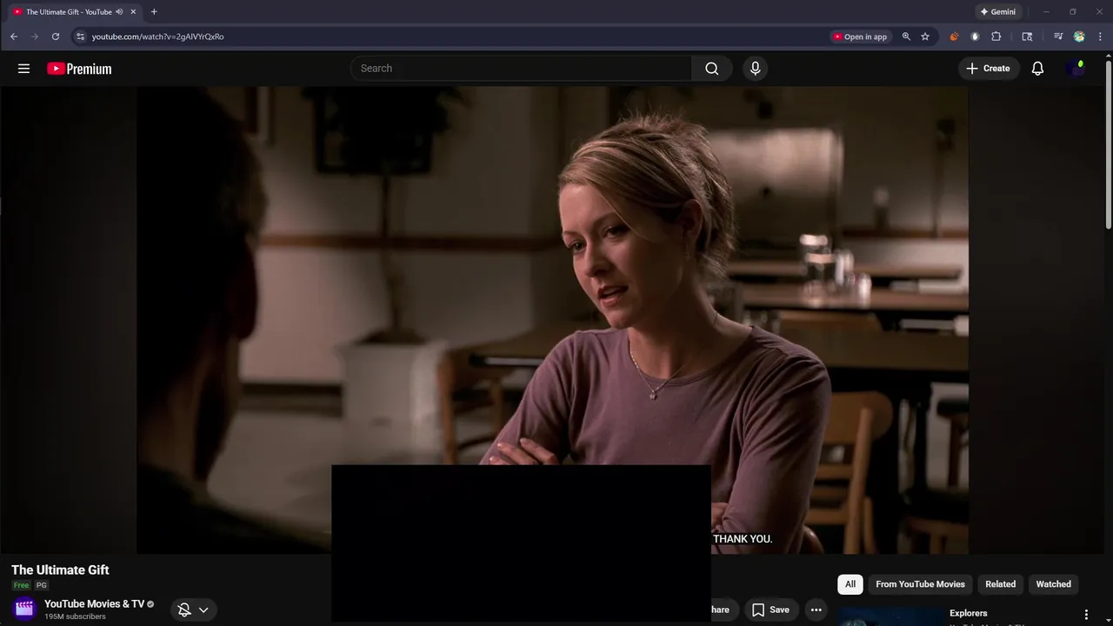Close The Ultimate Gift tab
Image resolution: width=1113 pixels, height=626 pixels.
point(133,12)
